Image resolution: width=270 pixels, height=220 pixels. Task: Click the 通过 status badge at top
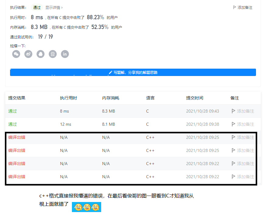coord(37,7)
